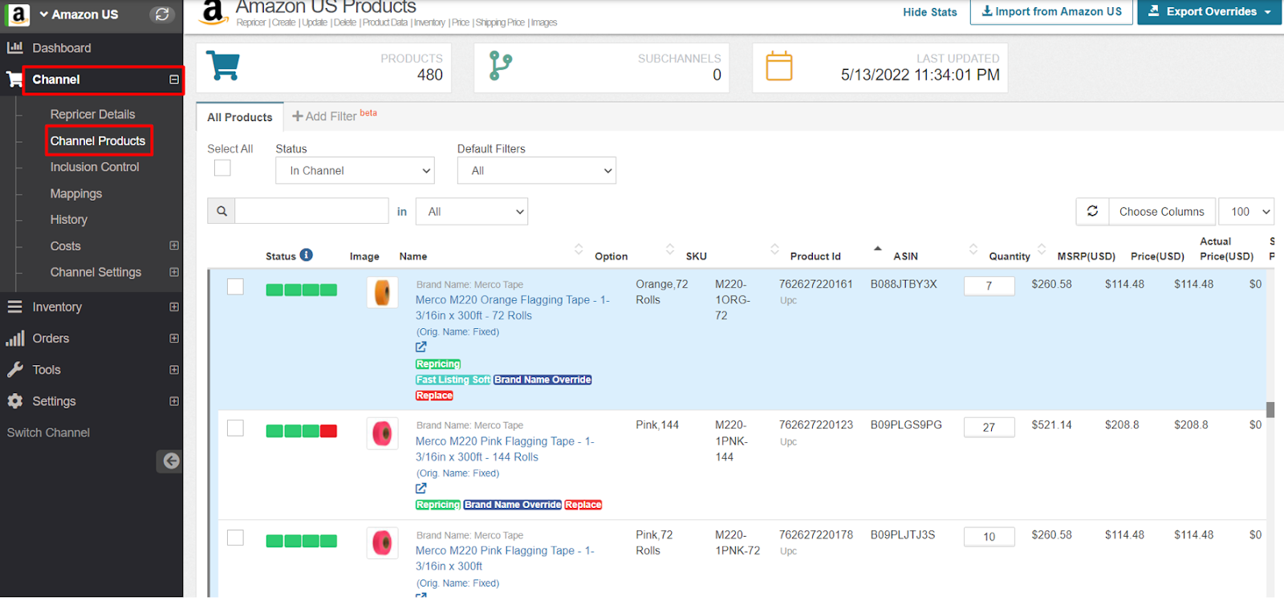Click the Settings gear icon
Viewport: 1284px width, 601px height.
click(x=14, y=401)
